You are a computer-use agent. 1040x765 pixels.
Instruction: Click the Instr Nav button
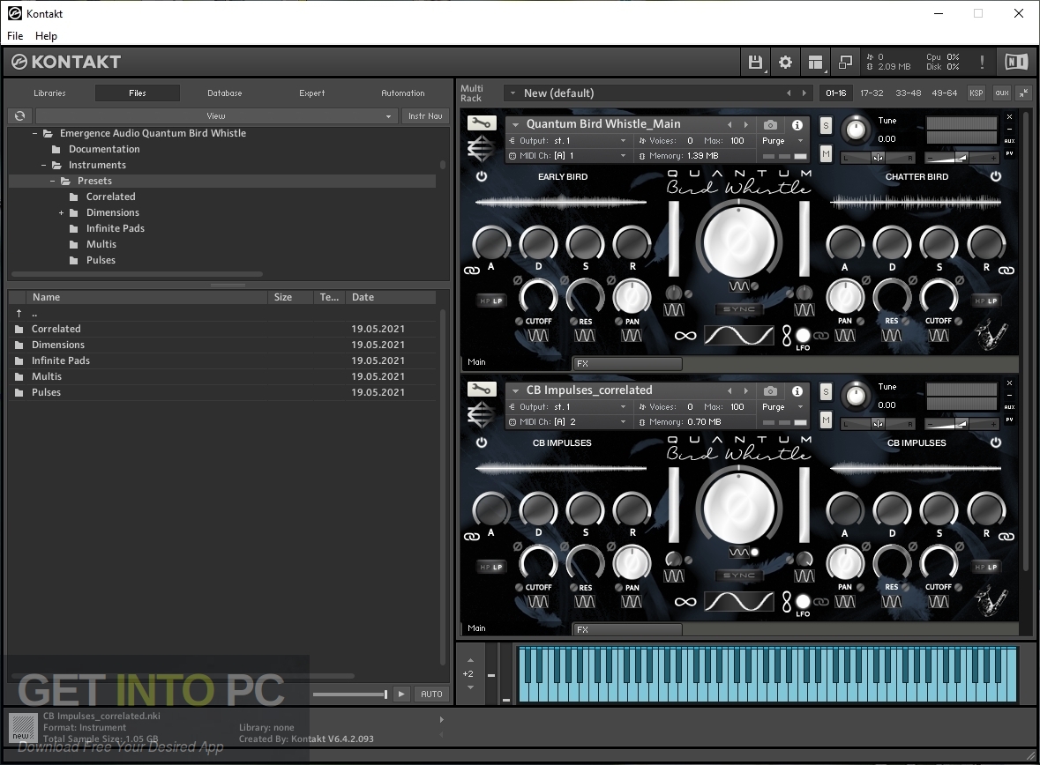(x=425, y=116)
